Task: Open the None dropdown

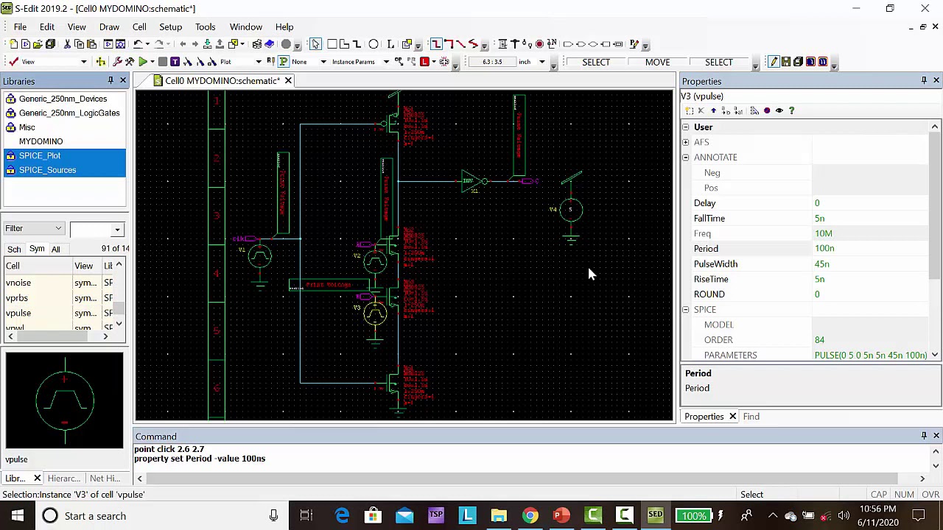Action: [x=323, y=62]
